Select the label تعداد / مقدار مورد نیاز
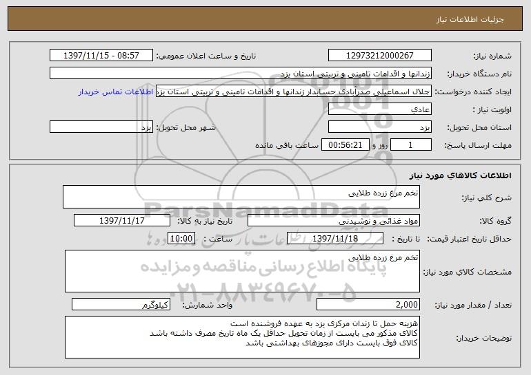Screen dimensions: 531x375 (x=473, y=305)
